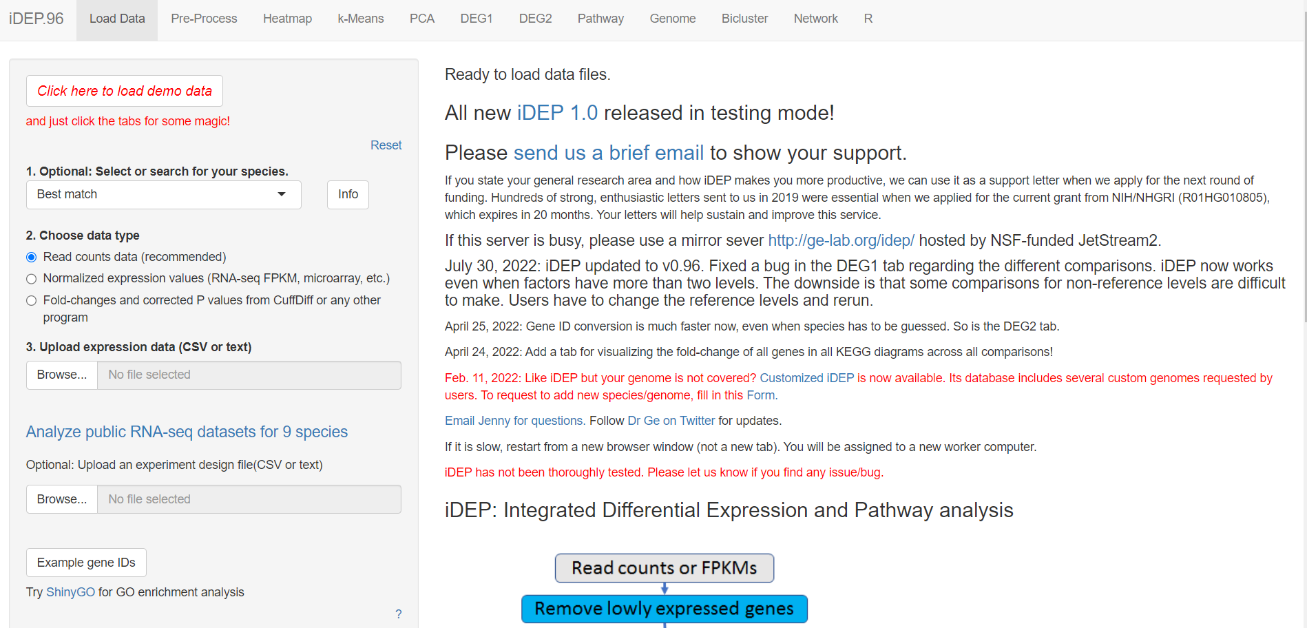
Task: Click the question mark help icon
Action: tap(398, 614)
